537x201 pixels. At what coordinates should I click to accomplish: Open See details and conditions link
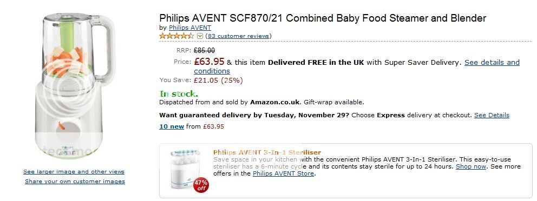tap(356, 66)
